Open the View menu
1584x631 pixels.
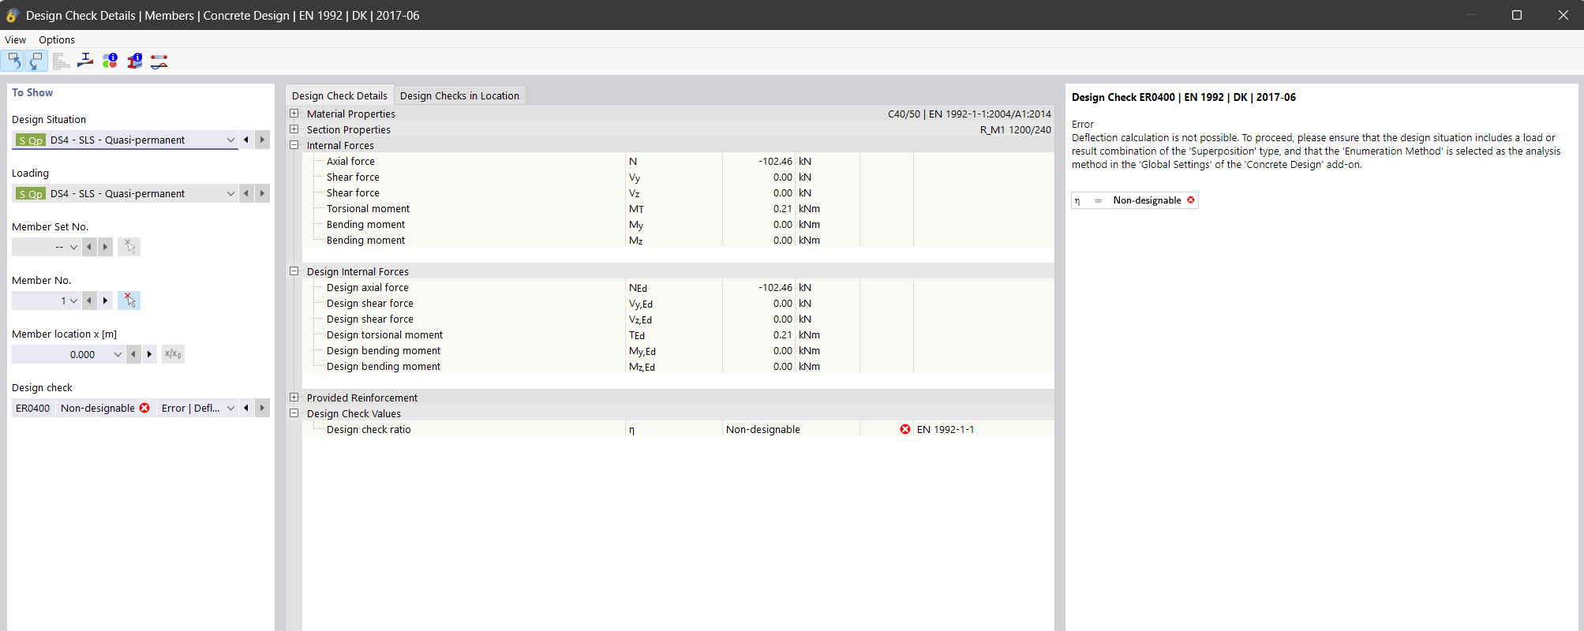(x=15, y=39)
